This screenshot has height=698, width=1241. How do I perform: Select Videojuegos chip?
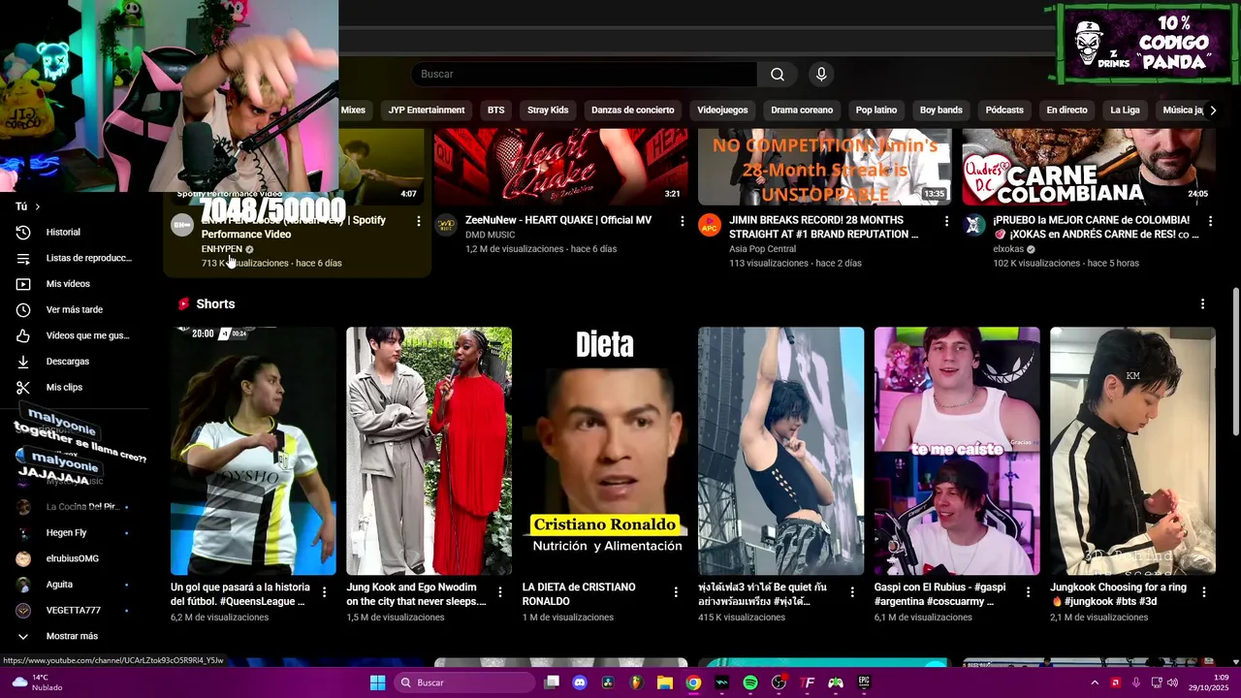pos(722,111)
